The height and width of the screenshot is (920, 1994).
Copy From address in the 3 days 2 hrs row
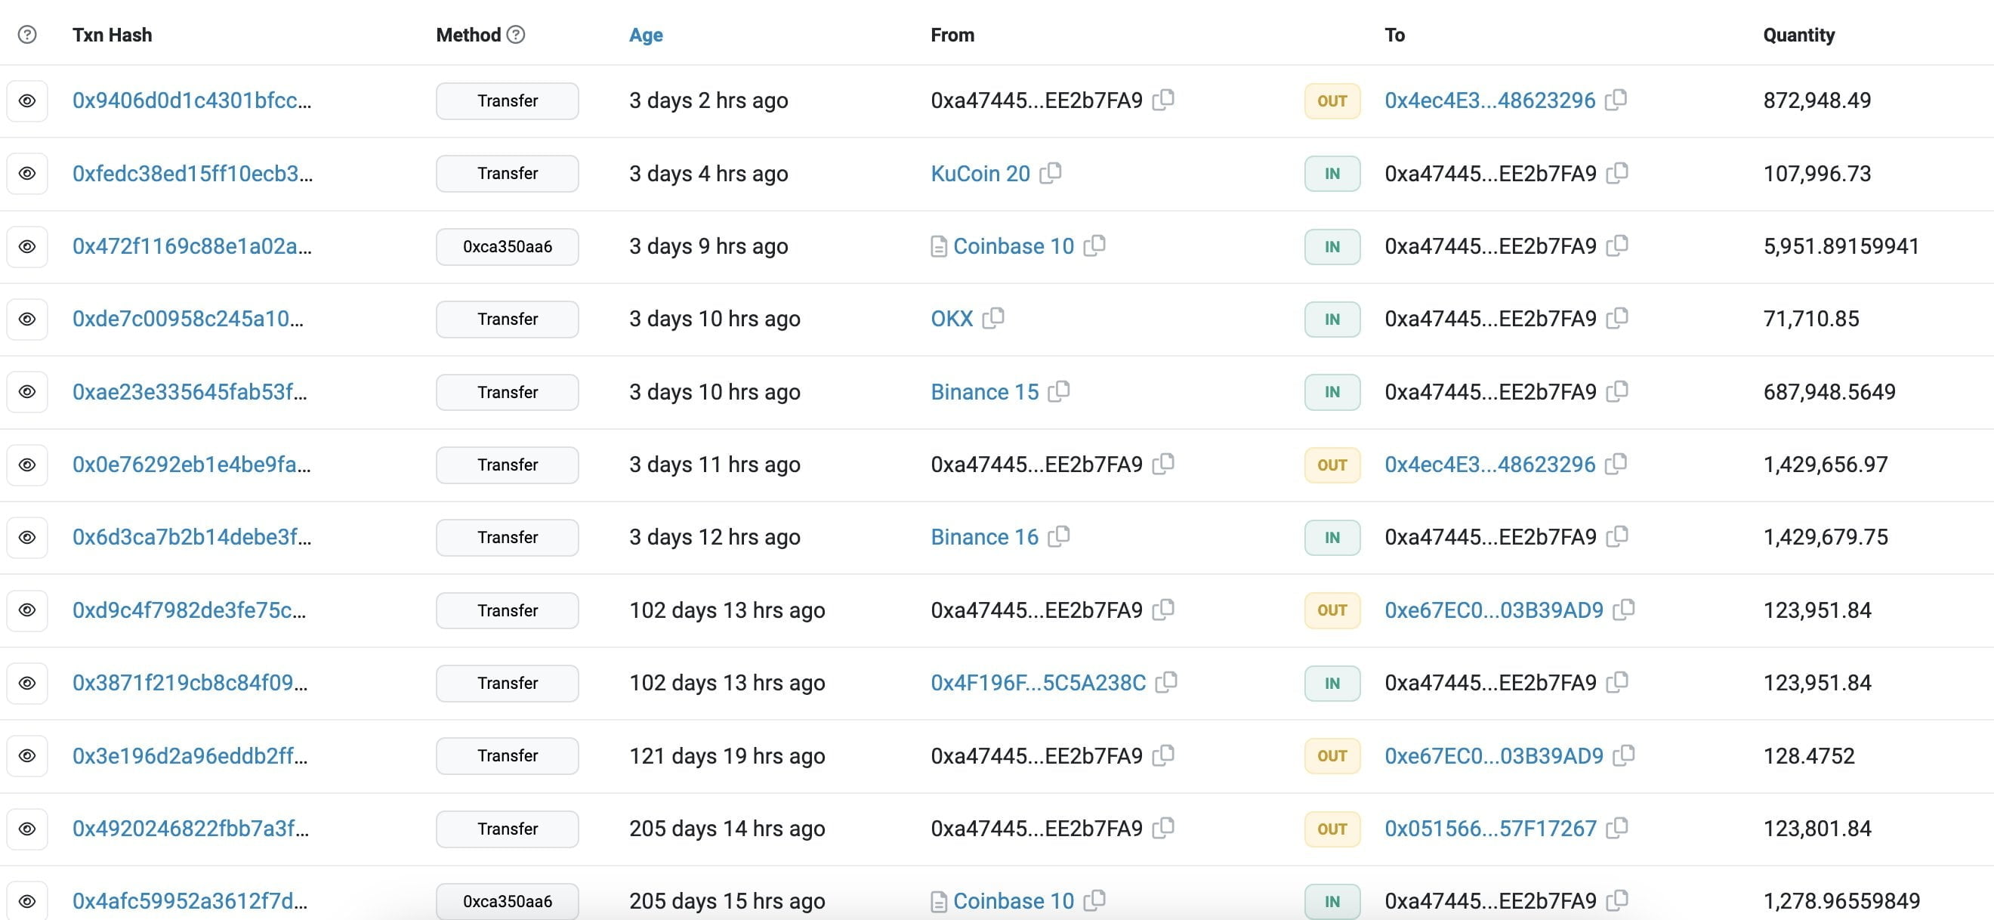pyautogui.click(x=1163, y=100)
